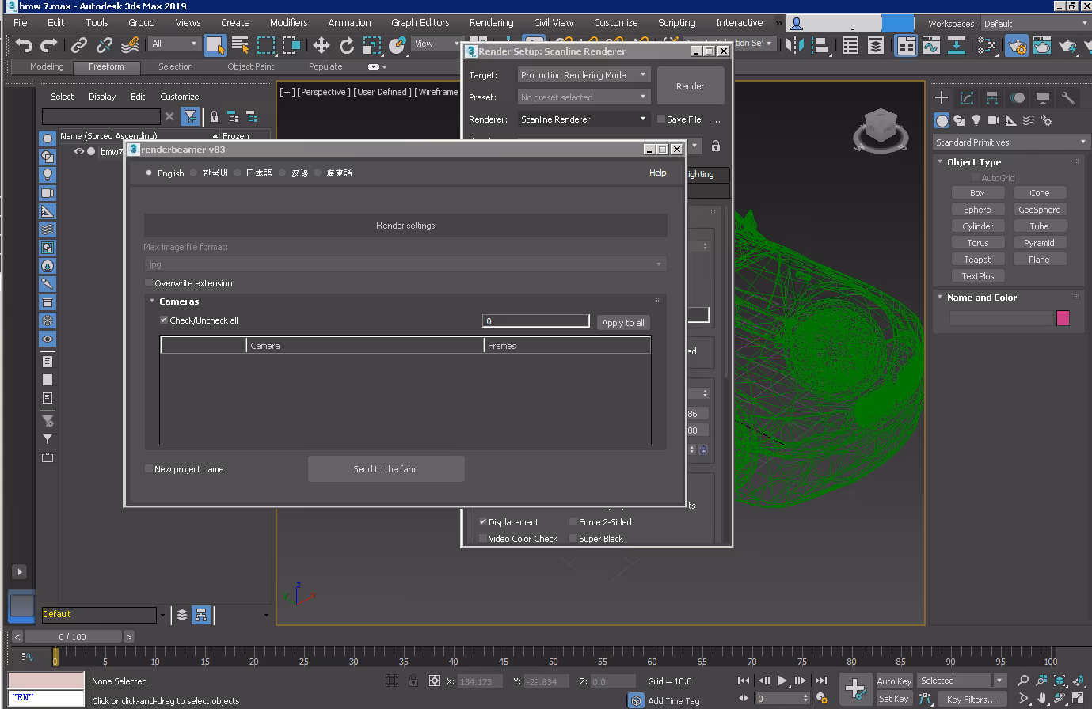Viewport: 1092px width, 709px height.
Task: Open the Renderer dropdown list
Action: 584,119
